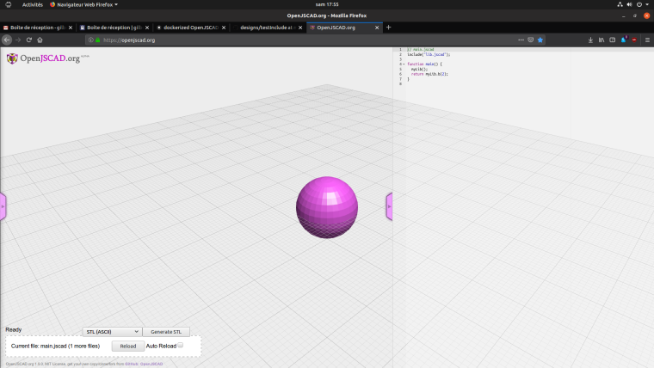Click the 'return myLib.b(2);' code line
This screenshot has height=368, width=654.
[x=429, y=74]
